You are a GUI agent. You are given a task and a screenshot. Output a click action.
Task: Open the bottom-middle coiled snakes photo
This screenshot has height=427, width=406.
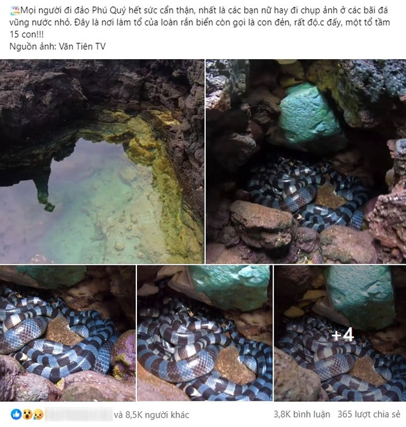[205, 333]
